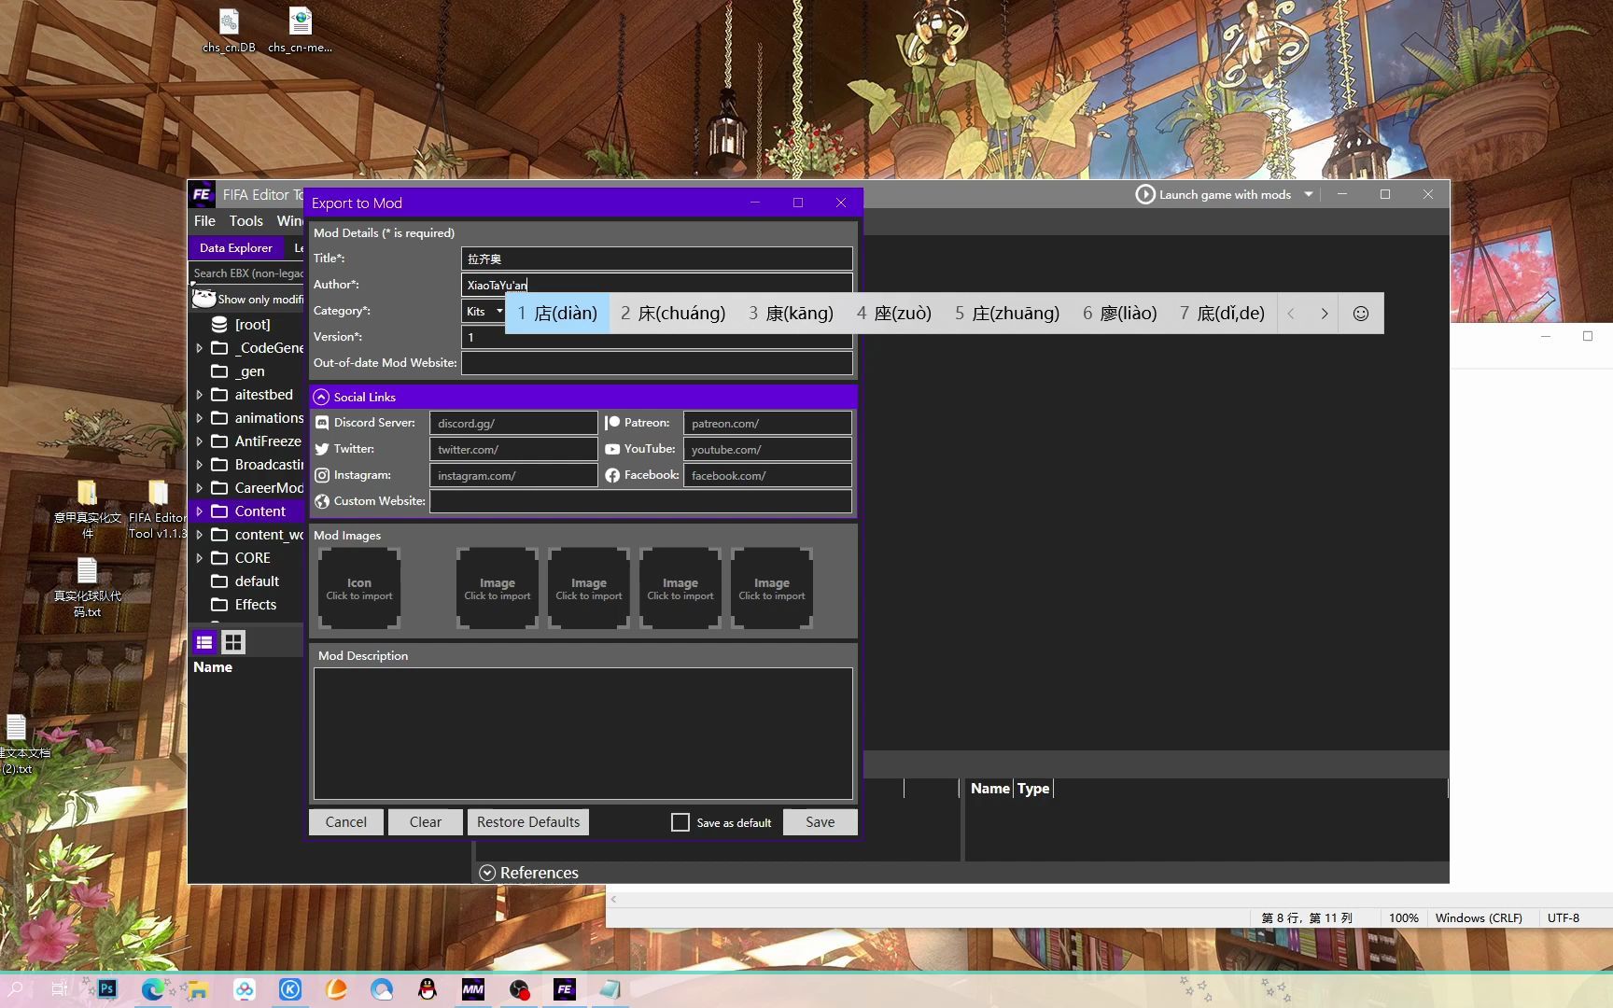Click the Custom Website globe icon
1613x1008 pixels.
(322, 501)
